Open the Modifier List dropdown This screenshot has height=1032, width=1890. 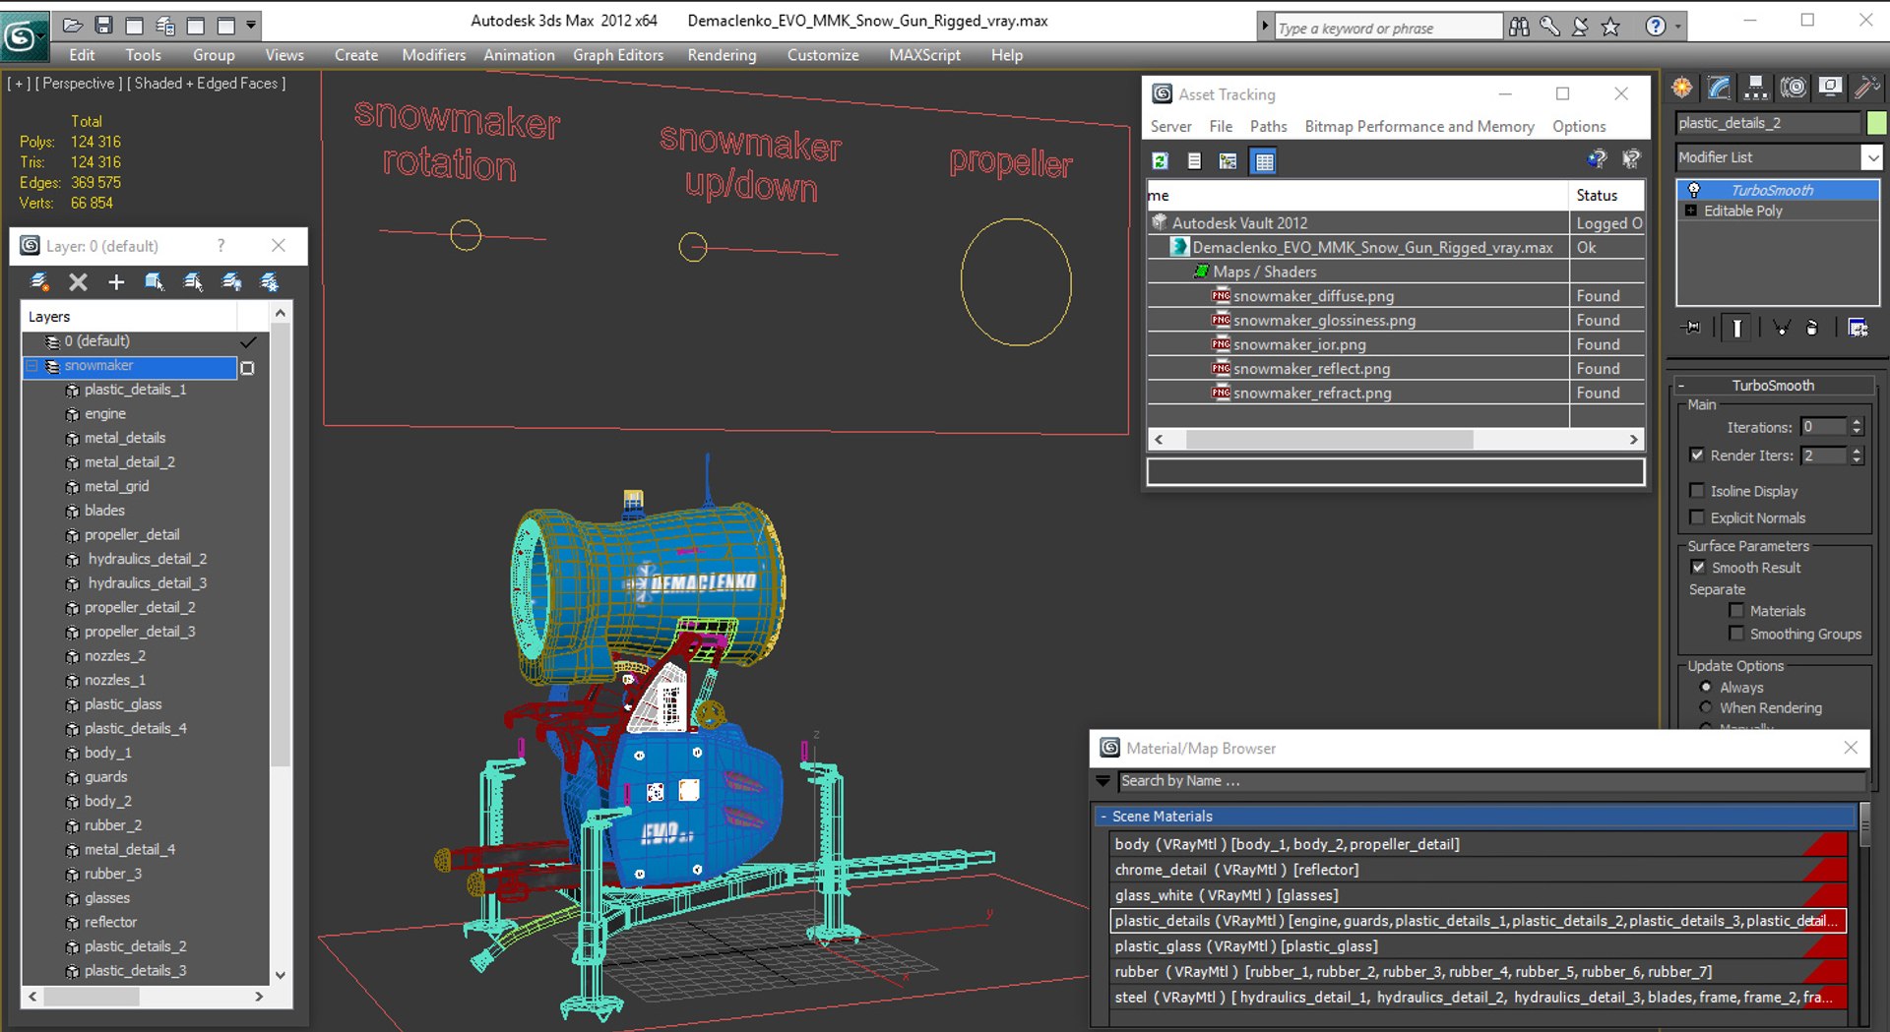[x=1871, y=156]
